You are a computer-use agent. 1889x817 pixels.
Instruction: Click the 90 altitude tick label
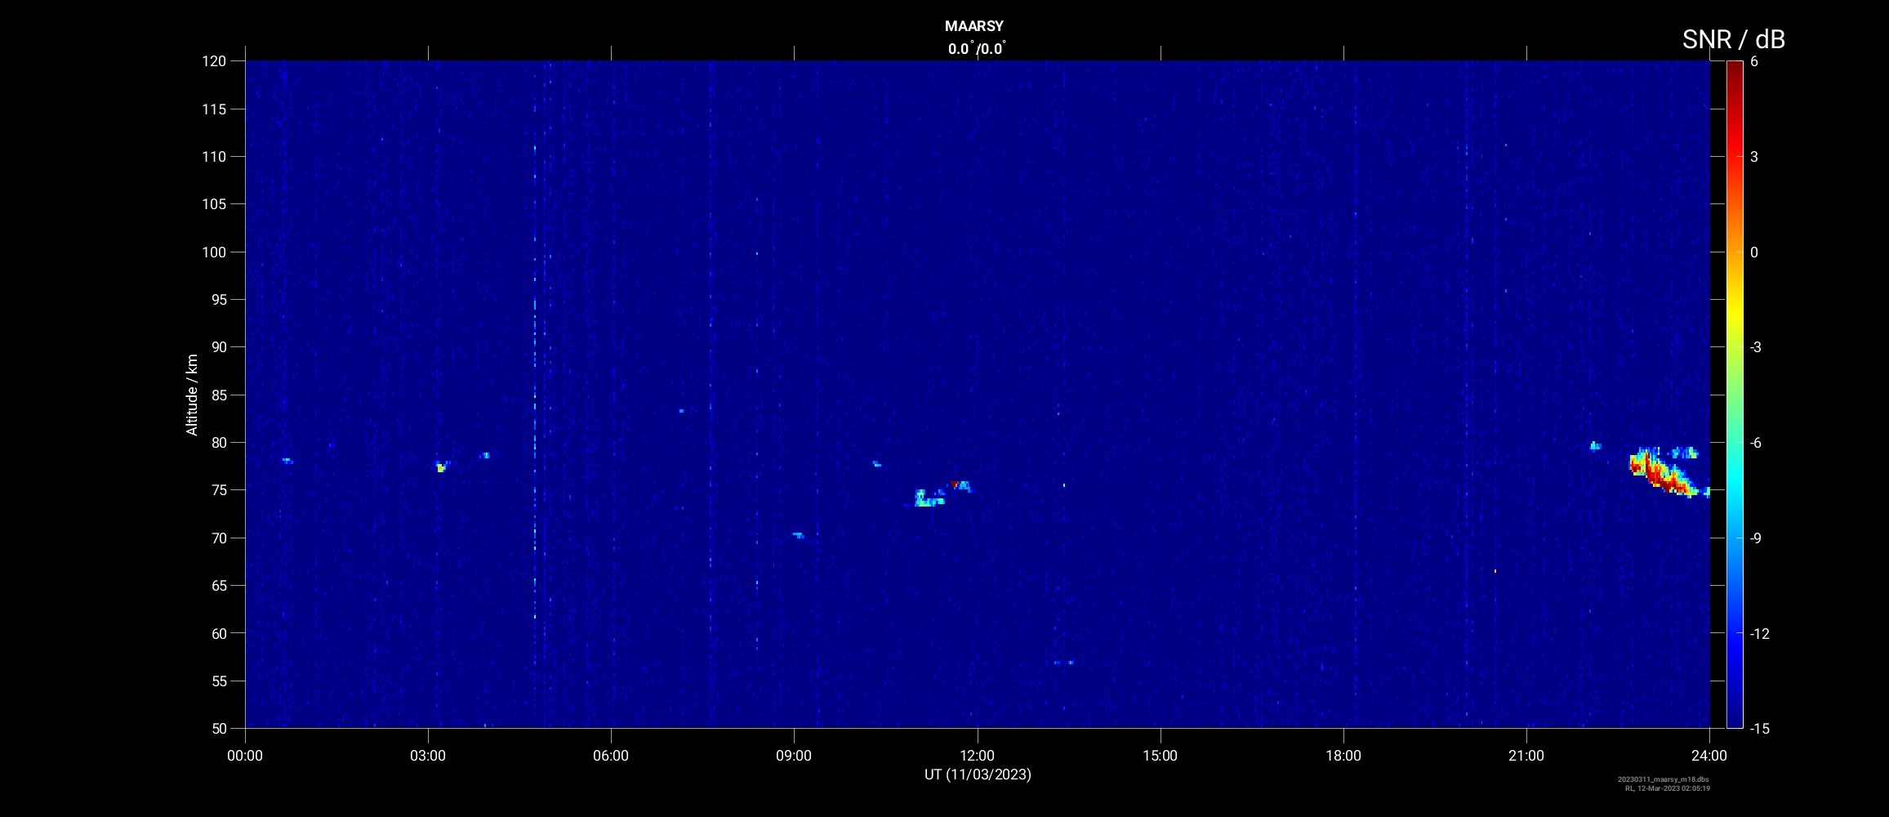tap(217, 347)
